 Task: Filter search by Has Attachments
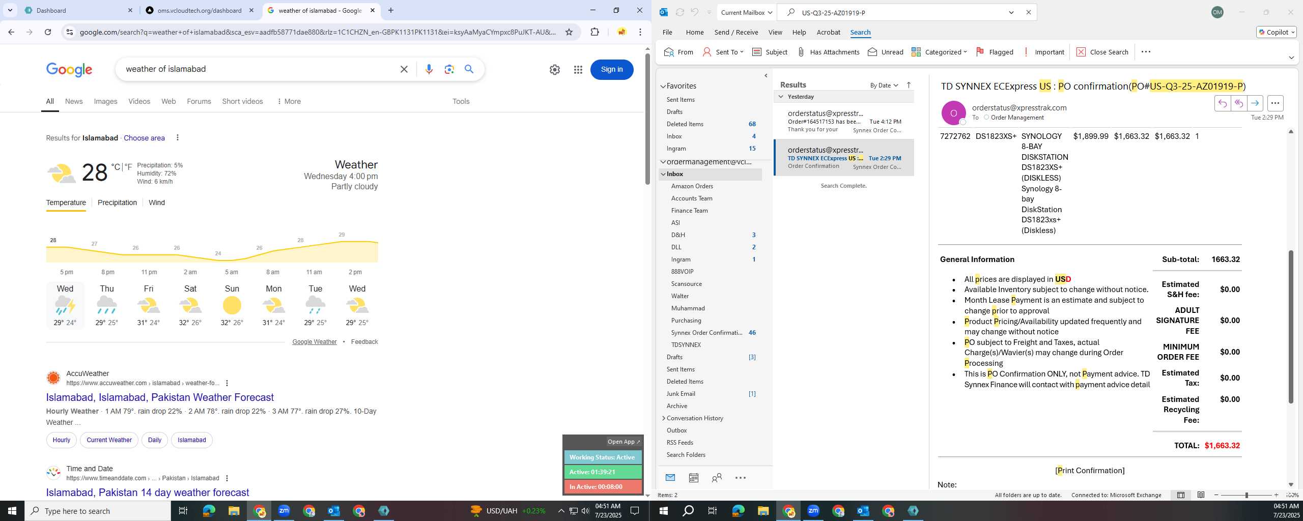828,52
